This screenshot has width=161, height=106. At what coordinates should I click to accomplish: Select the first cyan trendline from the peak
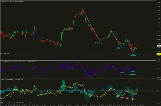point(91,25)
